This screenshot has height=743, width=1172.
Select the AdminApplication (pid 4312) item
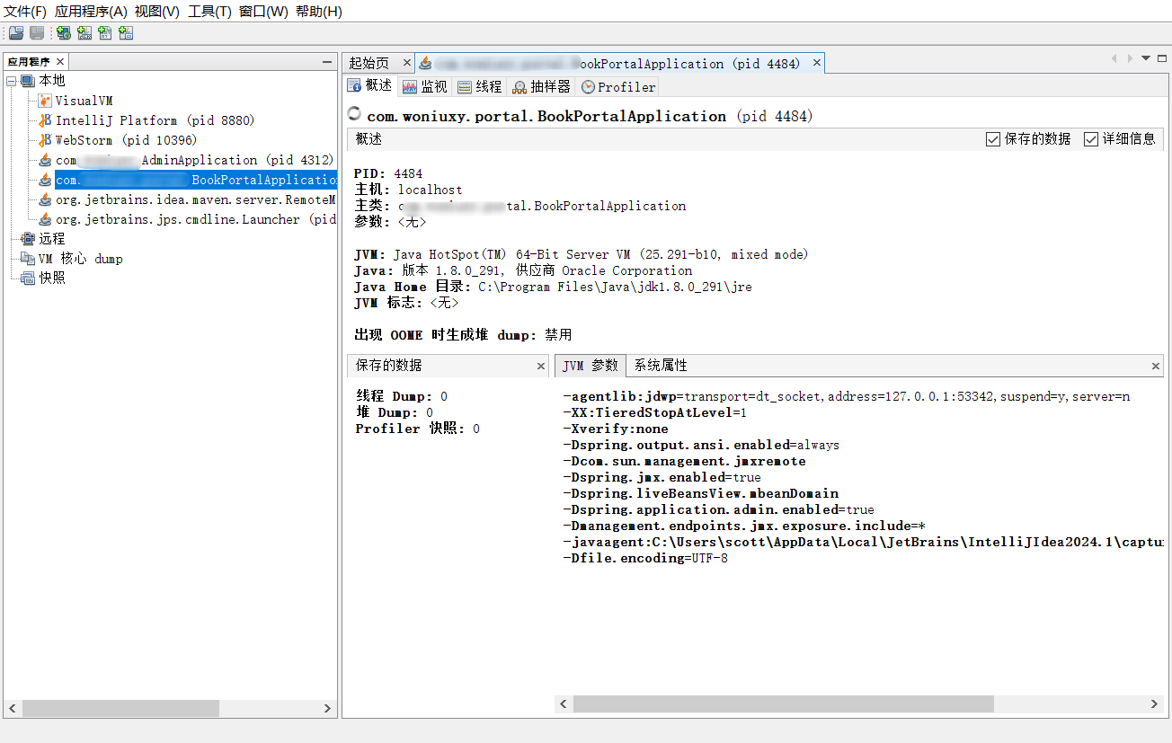tap(194, 160)
